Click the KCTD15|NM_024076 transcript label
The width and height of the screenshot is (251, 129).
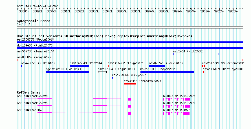(x=177, y=110)
